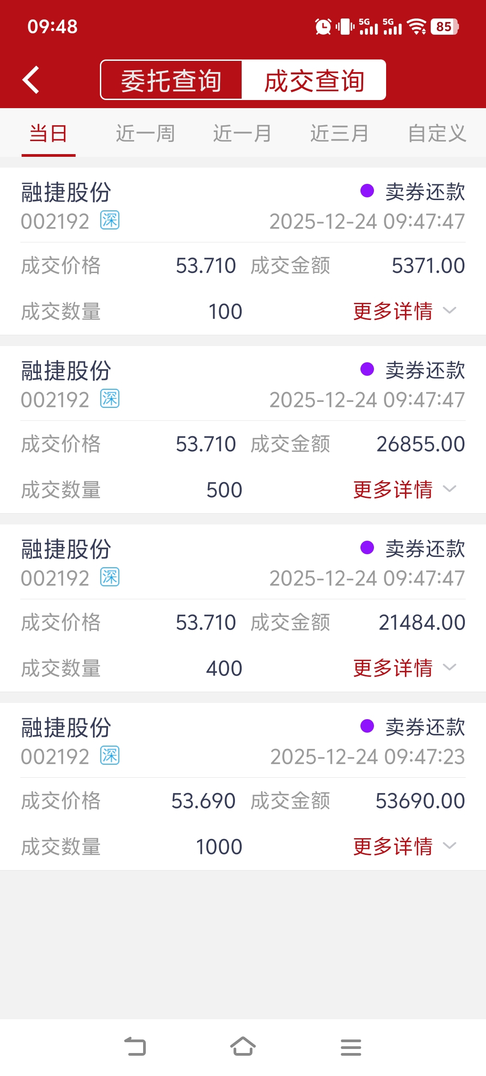Switch to the 近一周 tab
This screenshot has height=1076, width=486.
coord(145,133)
